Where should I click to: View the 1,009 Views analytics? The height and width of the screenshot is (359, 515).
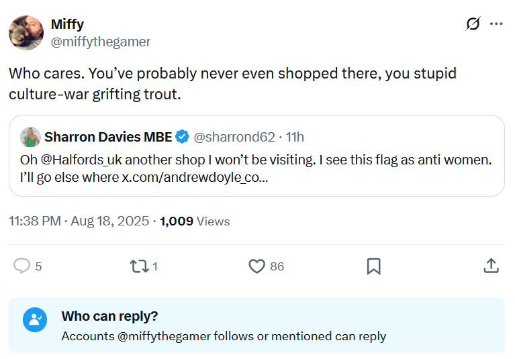click(x=195, y=221)
